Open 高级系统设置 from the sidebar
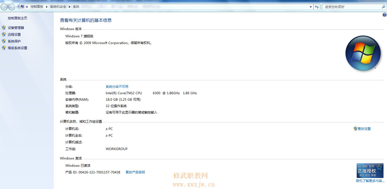 click(17, 48)
